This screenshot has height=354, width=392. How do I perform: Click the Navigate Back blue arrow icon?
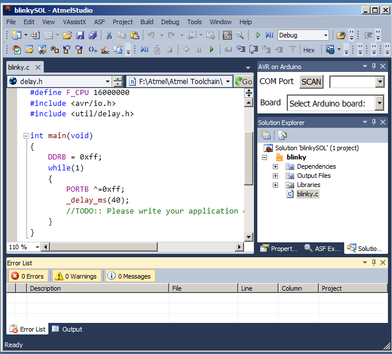[x=67, y=50]
